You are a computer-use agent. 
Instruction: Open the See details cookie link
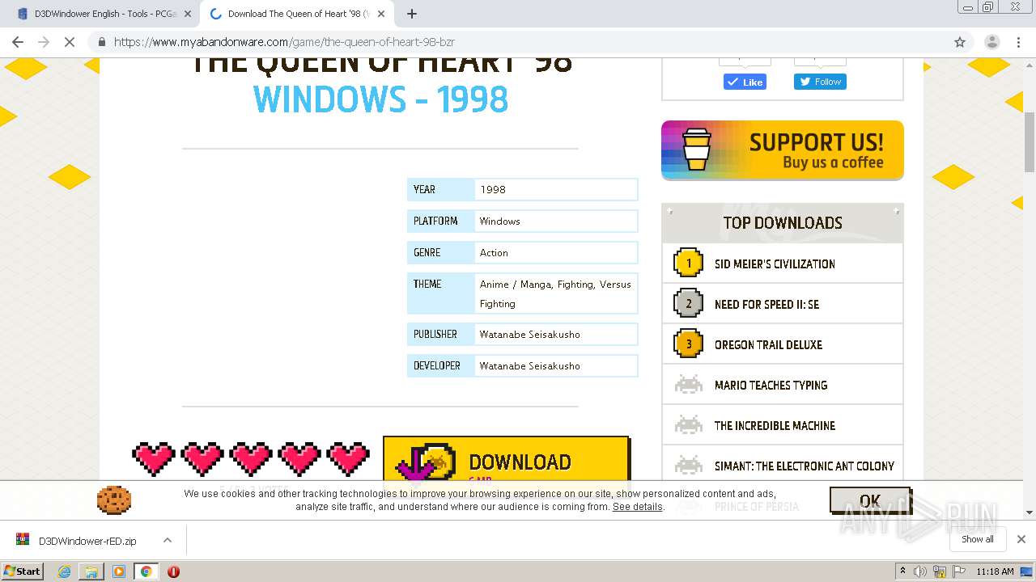[637, 507]
